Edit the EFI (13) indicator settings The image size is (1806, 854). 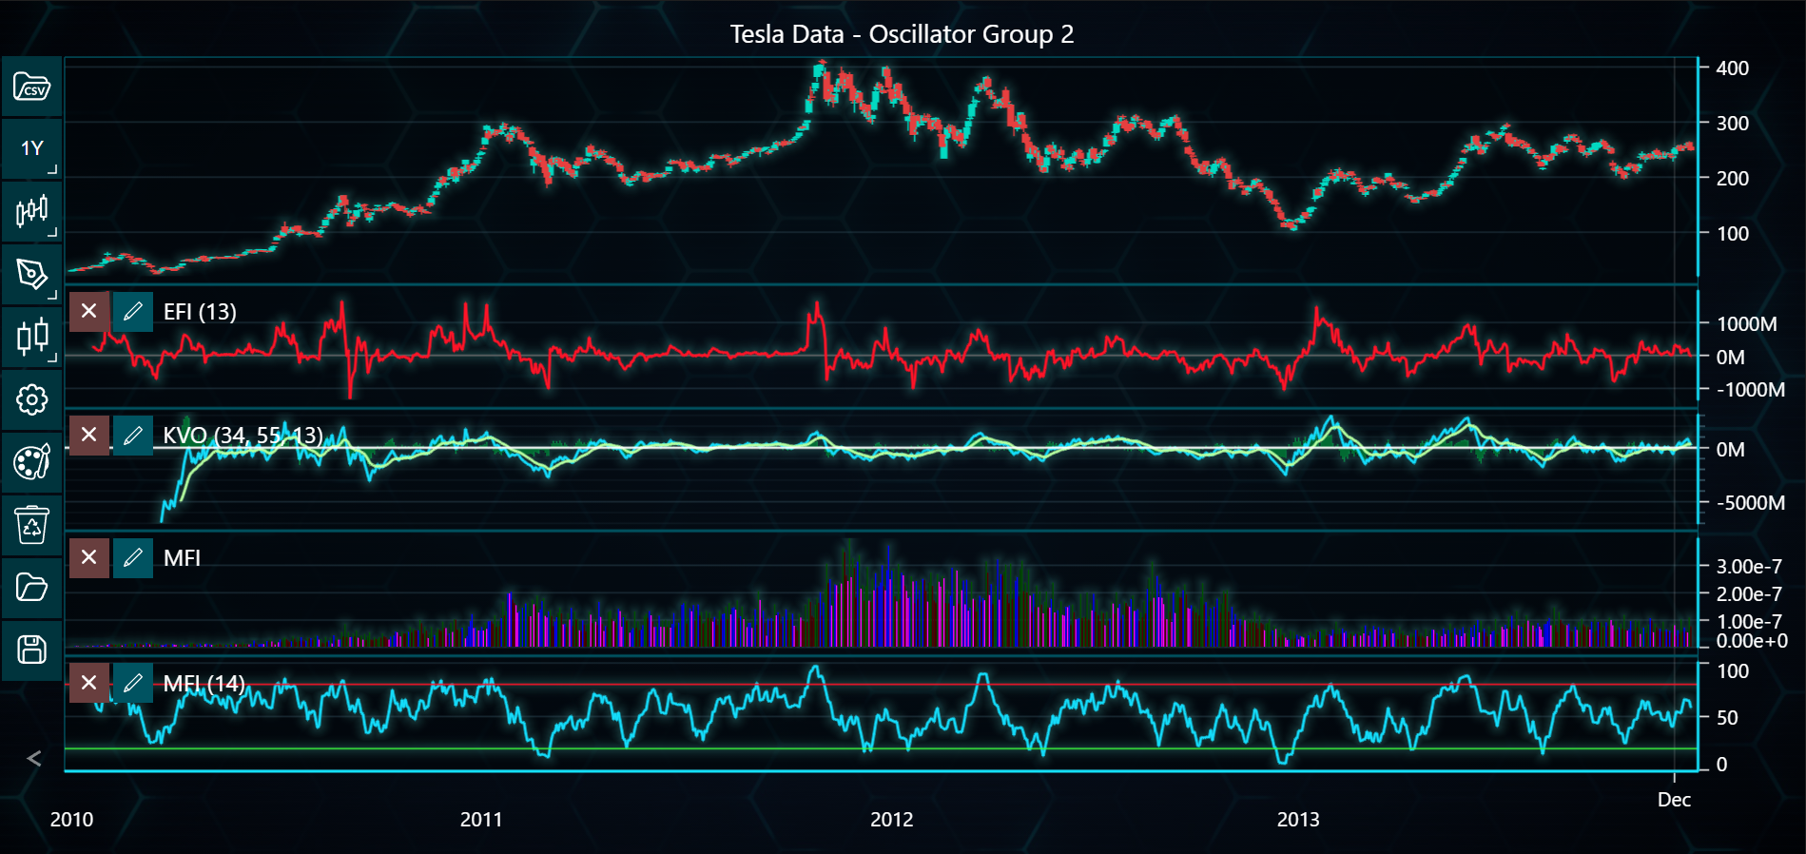pos(133,311)
